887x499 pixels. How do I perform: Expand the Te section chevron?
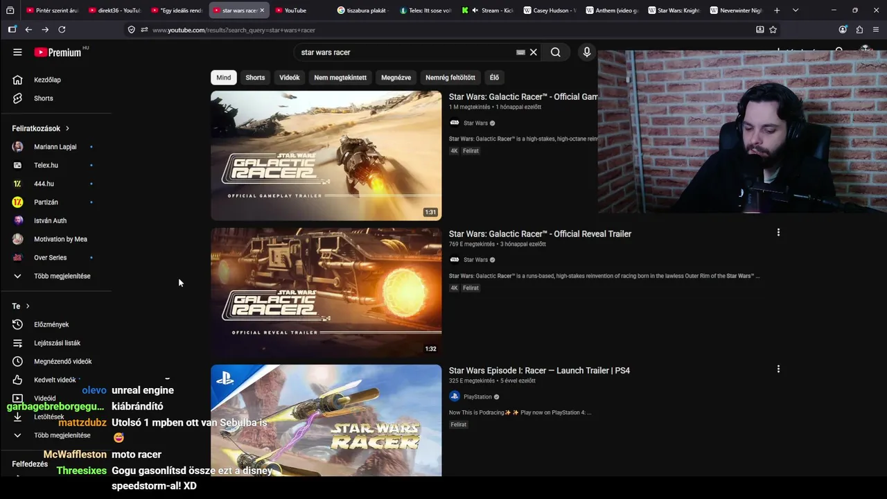(x=28, y=306)
